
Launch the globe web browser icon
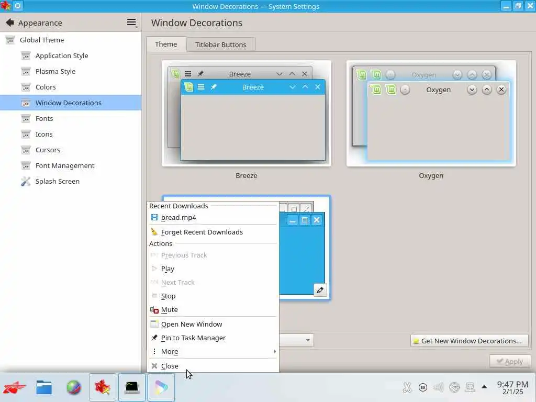(73, 388)
